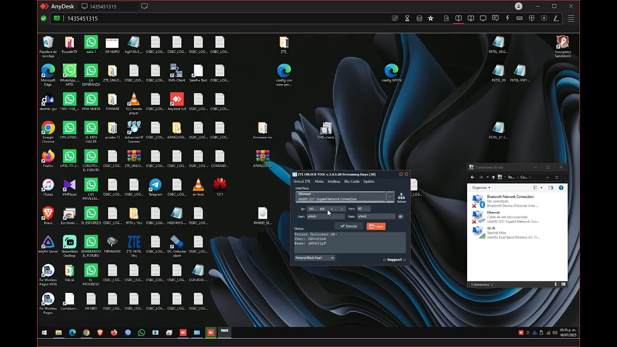Click AnyDesk new session tab icon
The width and height of the screenshot is (617, 347).
click(145, 6)
